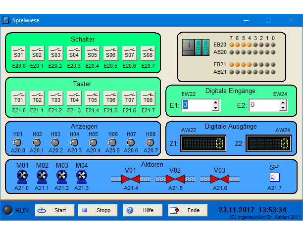Open Hilfe help

pyautogui.click(x=143, y=210)
